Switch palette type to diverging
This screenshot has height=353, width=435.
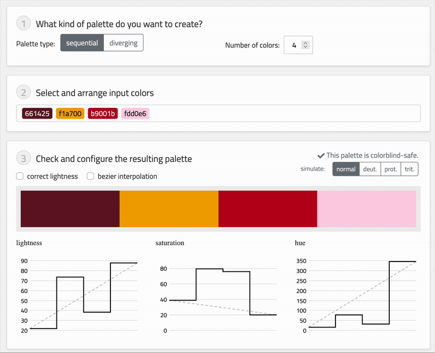pos(123,43)
